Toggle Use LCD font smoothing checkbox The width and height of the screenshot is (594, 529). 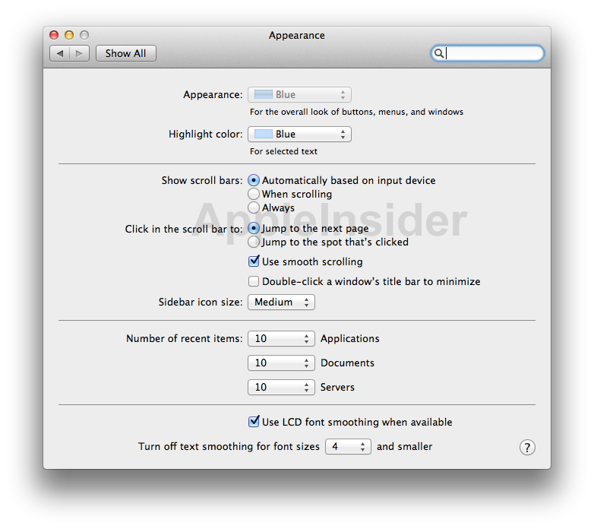[x=254, y=422]
